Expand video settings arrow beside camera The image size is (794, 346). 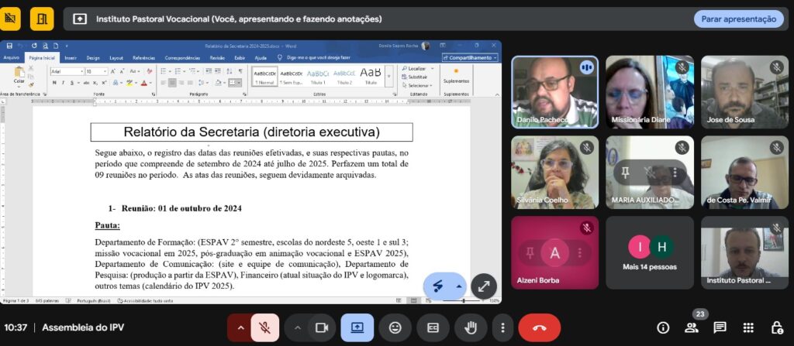297,327
